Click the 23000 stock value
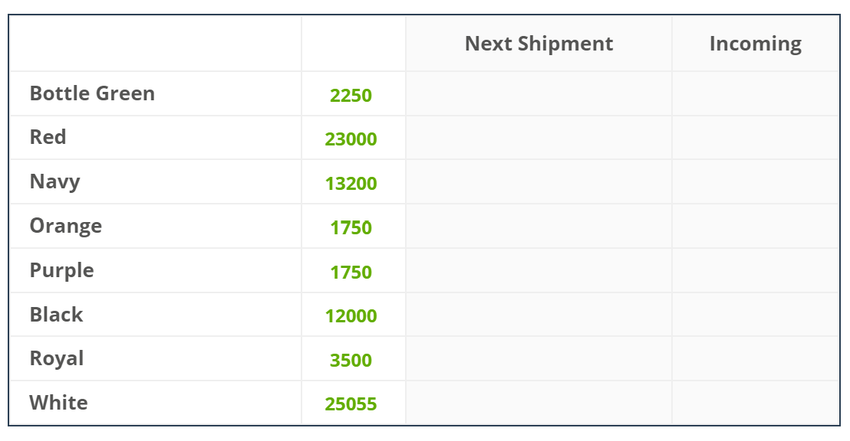This screenshot has height=441, width=850. 351,139
